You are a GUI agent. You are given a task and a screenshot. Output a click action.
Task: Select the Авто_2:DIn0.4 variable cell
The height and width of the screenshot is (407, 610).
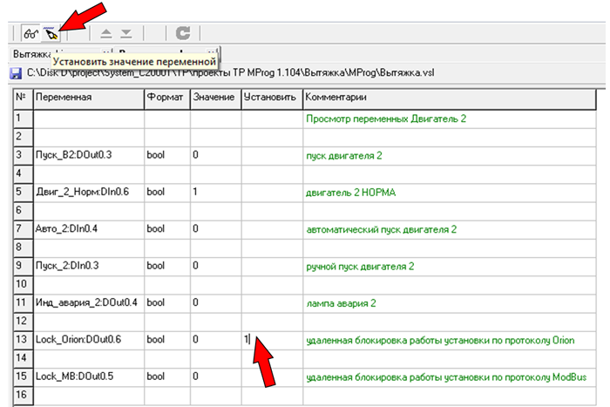pos(87,228)
